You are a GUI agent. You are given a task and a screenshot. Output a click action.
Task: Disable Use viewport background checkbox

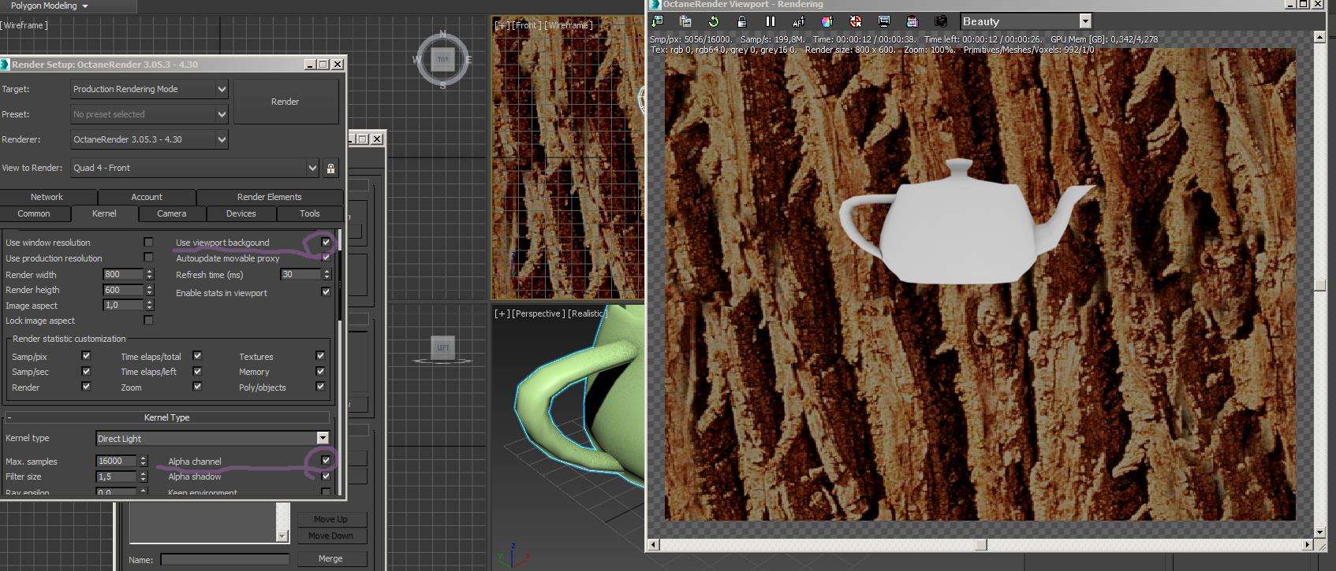pyautogui.click(x=326, y=243)
